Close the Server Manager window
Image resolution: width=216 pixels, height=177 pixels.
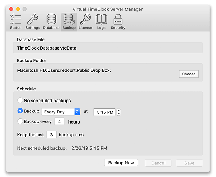coord(11,9)
